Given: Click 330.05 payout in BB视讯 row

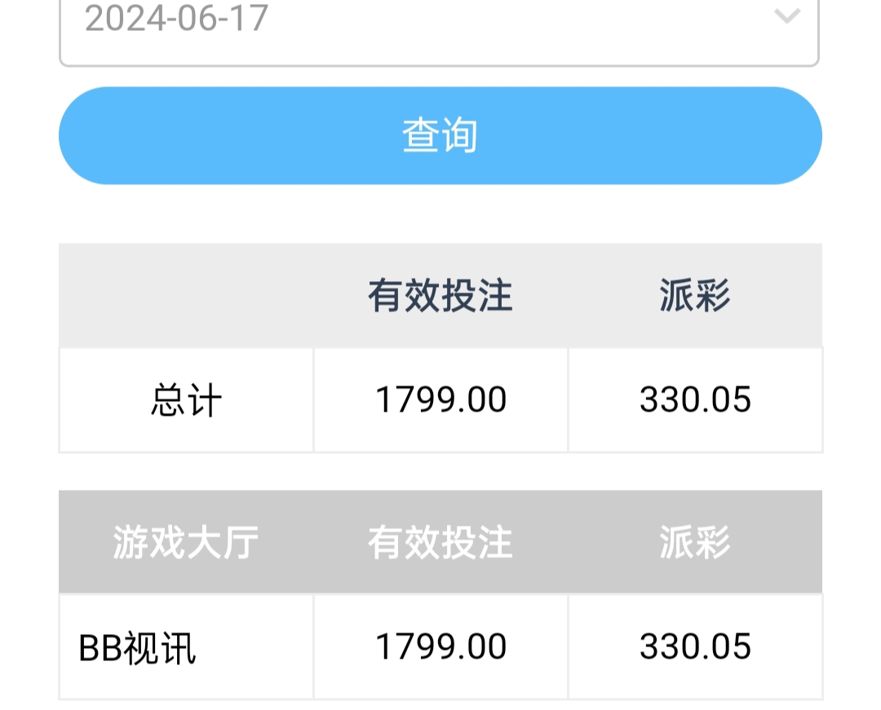Looking at the screenshot, I should click(x=695, y=647).
